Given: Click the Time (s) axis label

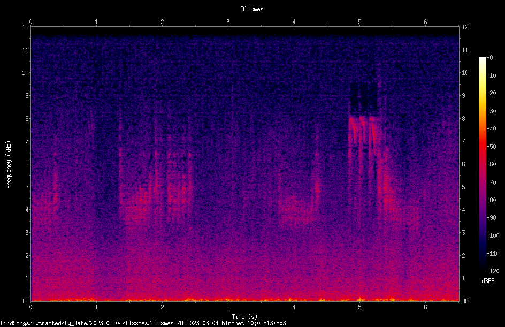Looking at the screenshot, I should [x=244, y=317].
